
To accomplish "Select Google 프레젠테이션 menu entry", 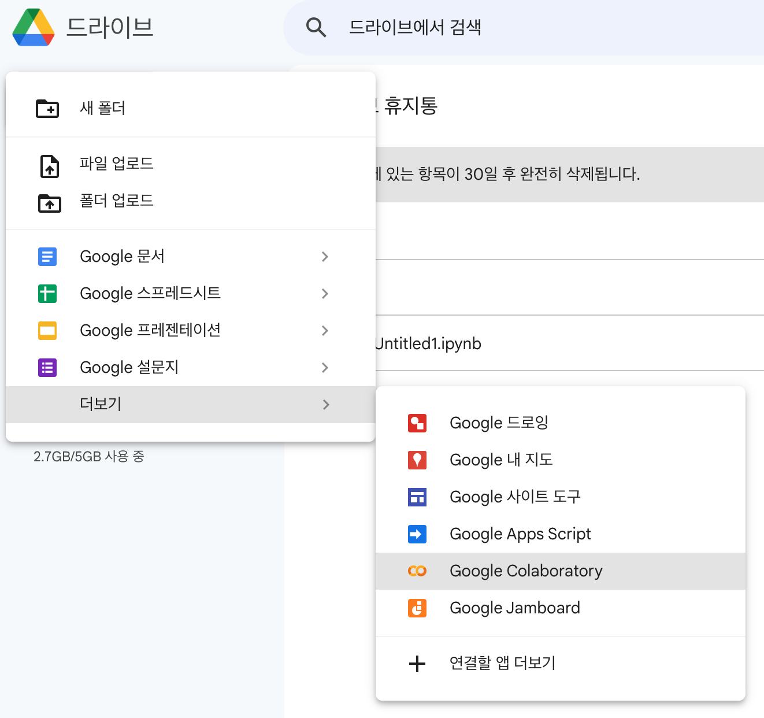I will point(191,330).
